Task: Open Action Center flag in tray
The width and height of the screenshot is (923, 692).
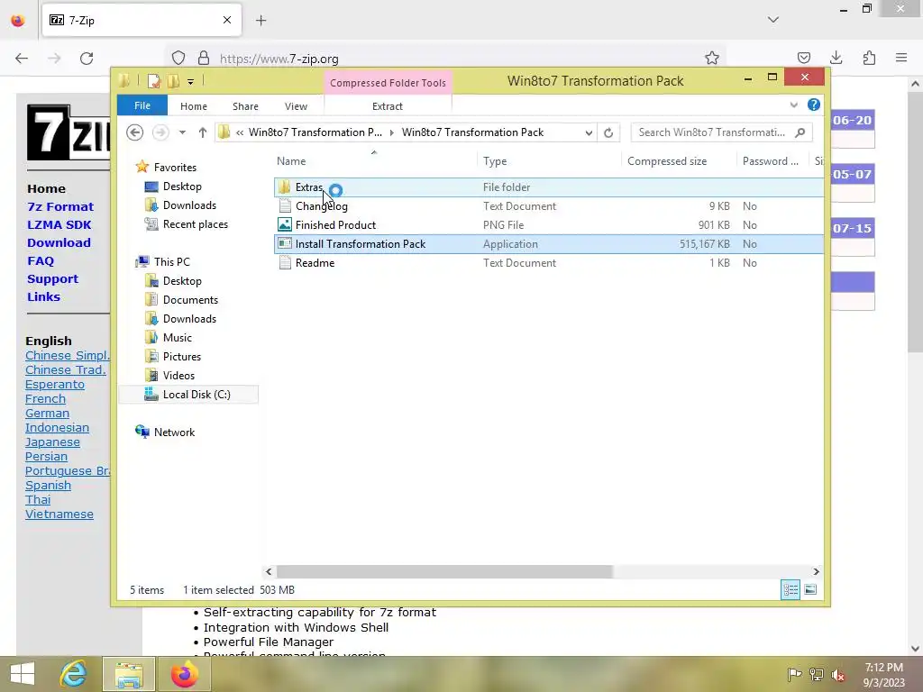Action: (x=794, y=675)
